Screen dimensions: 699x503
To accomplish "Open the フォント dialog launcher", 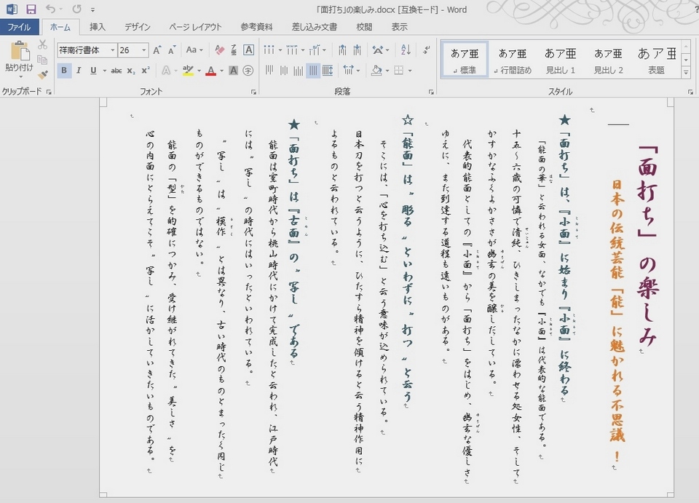I will click(253, 92).
